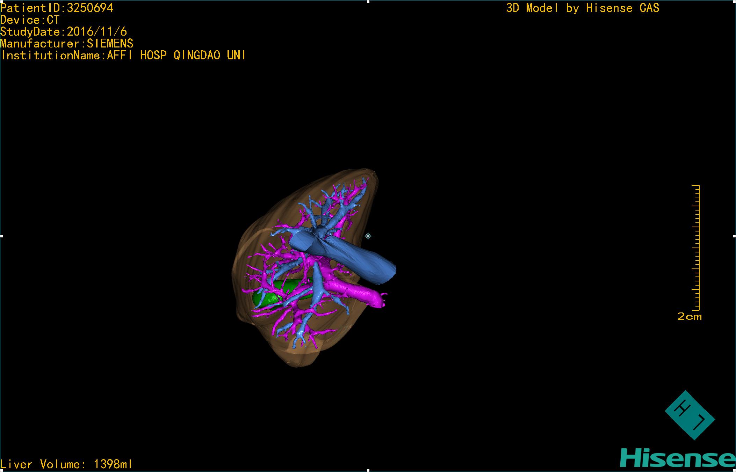Screen dimensions: 736x472
Task: Click the InstitutionName AFFI HOSP QINGDAO UNI text
Action: click(123, 56)
